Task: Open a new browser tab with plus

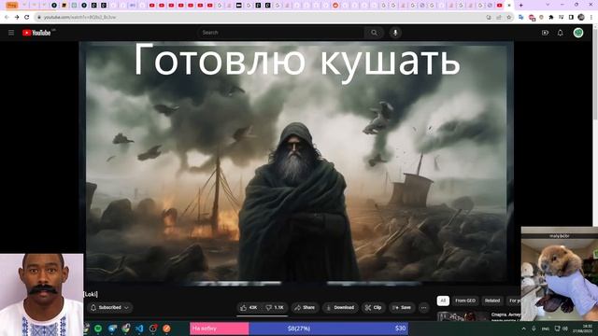Action: click(x=521, y=6)
